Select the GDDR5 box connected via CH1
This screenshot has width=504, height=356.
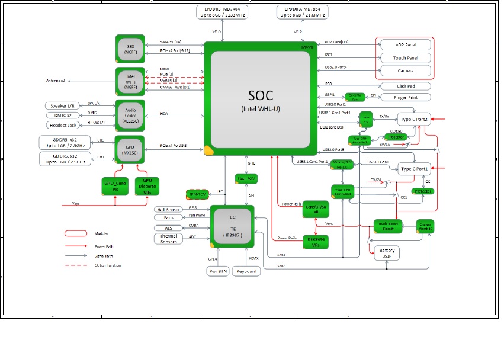(x=65, y=159)
